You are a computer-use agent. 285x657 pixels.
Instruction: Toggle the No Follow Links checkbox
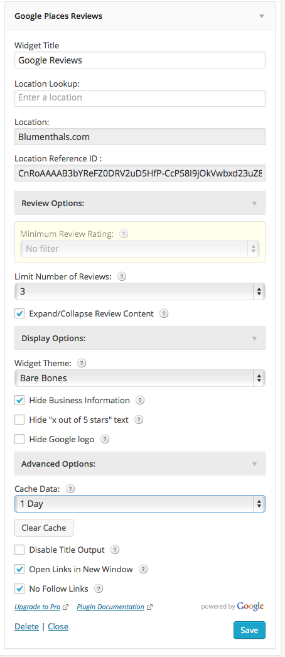click(x=19, y=589)
